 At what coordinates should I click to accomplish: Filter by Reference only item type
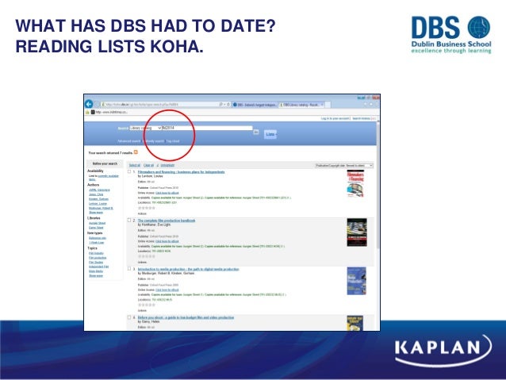click(98, 238)
